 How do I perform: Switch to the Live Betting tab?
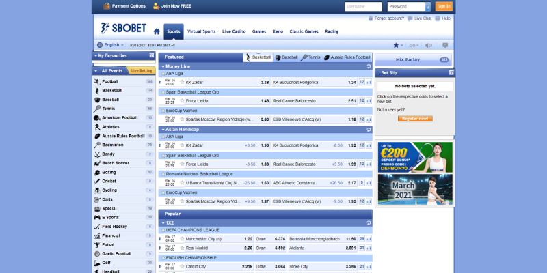pyautogui.click(x=142, y=71)
